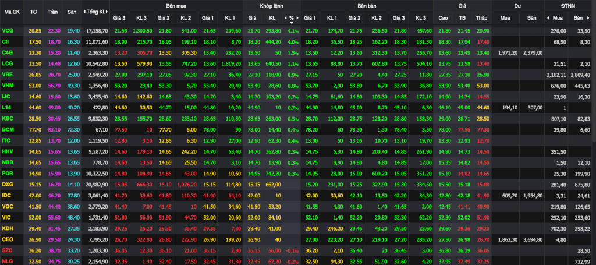Click the Bên bán group header

367,6
